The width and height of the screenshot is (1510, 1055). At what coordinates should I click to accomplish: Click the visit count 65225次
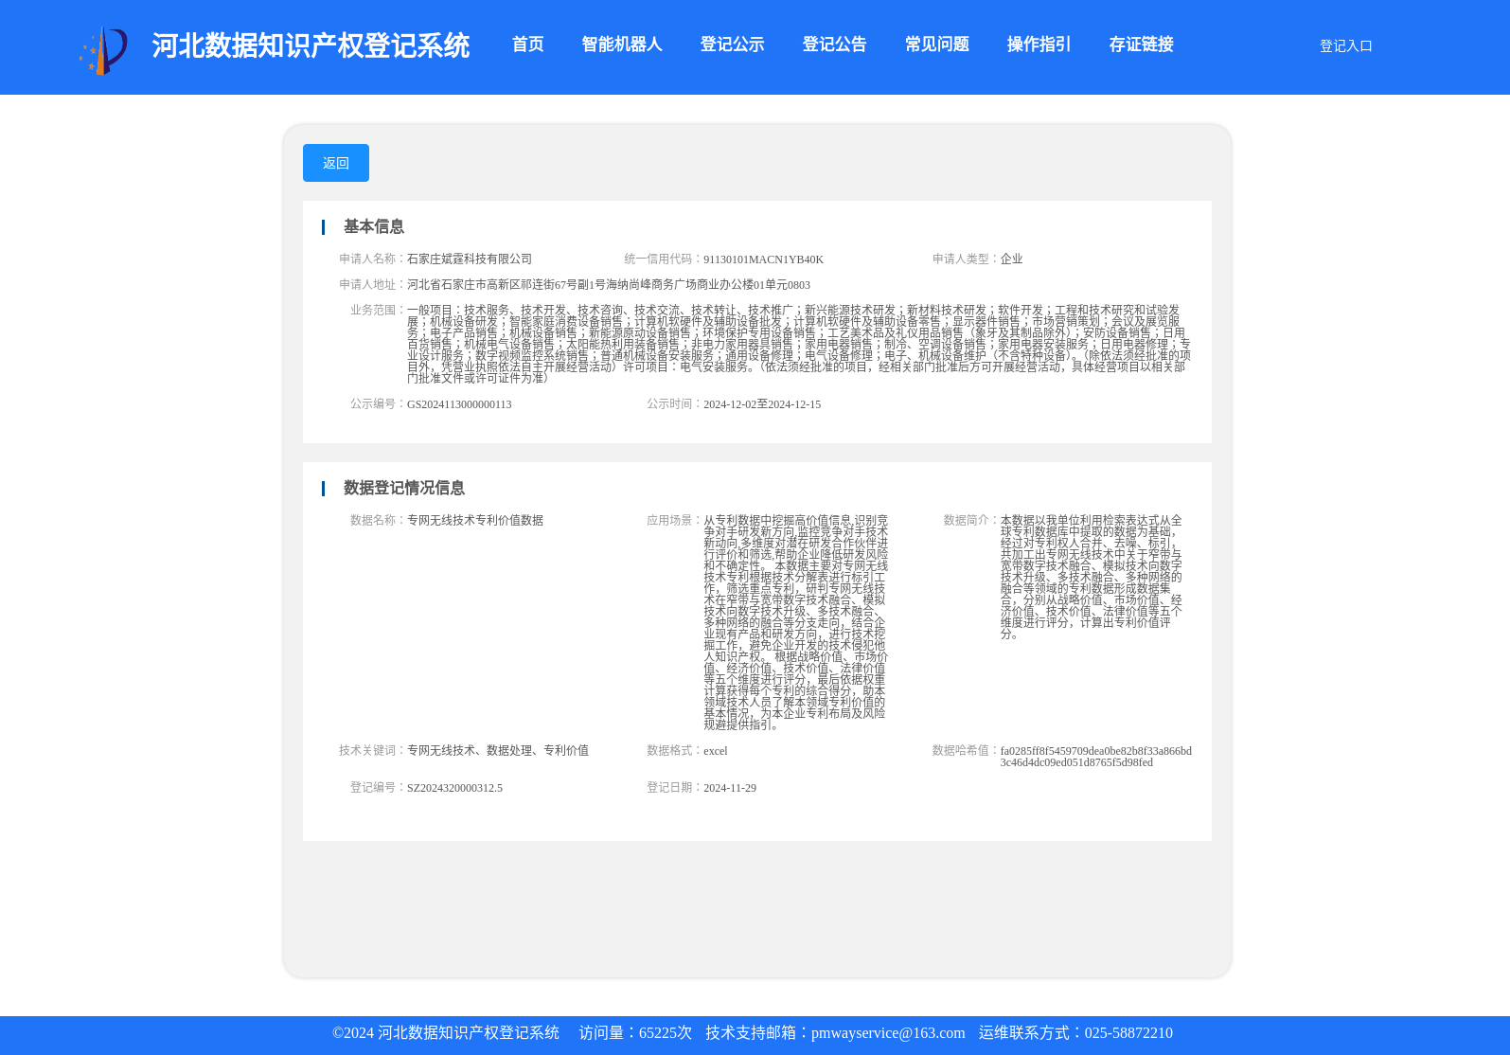tap(666, 1033)
